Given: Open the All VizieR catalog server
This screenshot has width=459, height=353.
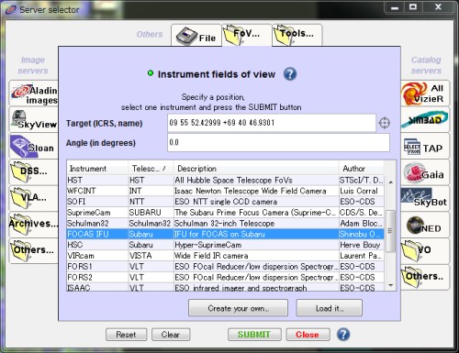Looking at the screenshot, I should coord(425,94).
